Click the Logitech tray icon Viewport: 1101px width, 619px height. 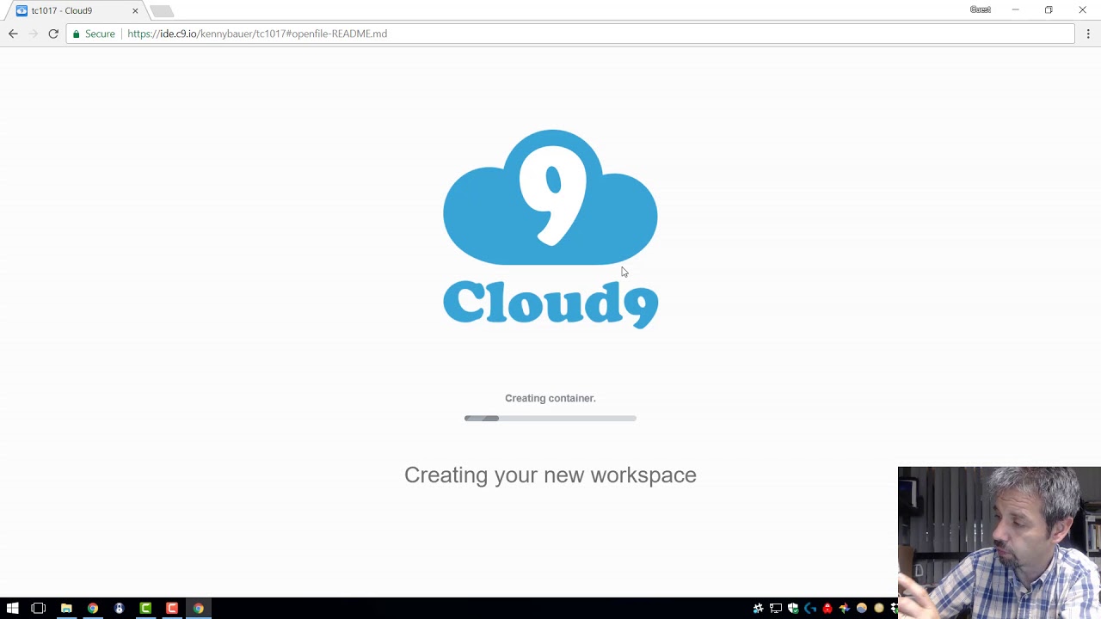810,609
